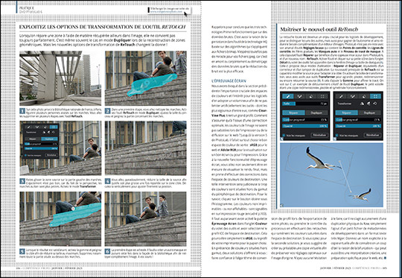The width and height of the screenshot is (402, 278).
Task: Select eraser tool in sidebar Transformer panel
Action: [364, 96]
